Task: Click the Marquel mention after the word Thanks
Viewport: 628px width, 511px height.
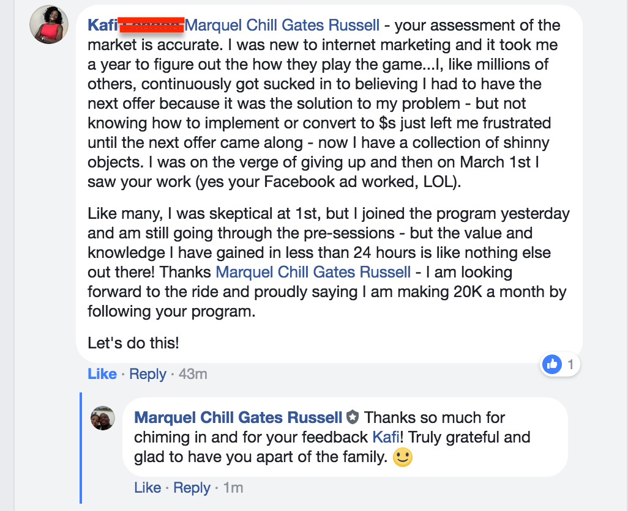Action: coord(313,272)
